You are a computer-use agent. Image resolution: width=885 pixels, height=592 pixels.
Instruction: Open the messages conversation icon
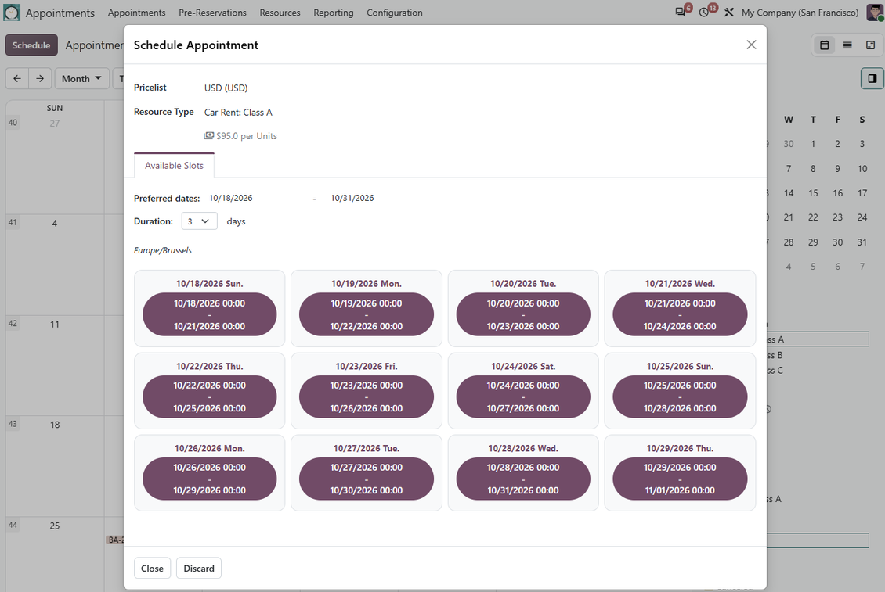point(681,13)
